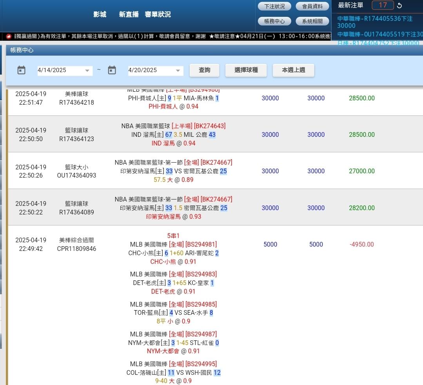Viewport: 423px width, 385px height.
Task: Click the pick 8平 小 @ 0.9
Action: click(x=173, y=321)
